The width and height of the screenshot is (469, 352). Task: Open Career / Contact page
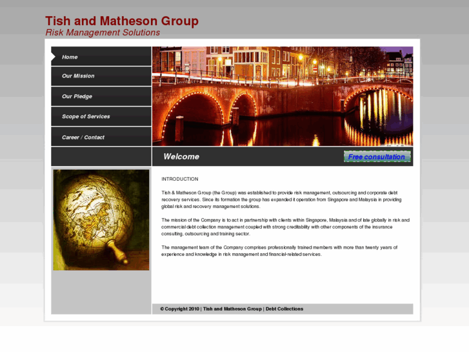(x=101, y=137)
